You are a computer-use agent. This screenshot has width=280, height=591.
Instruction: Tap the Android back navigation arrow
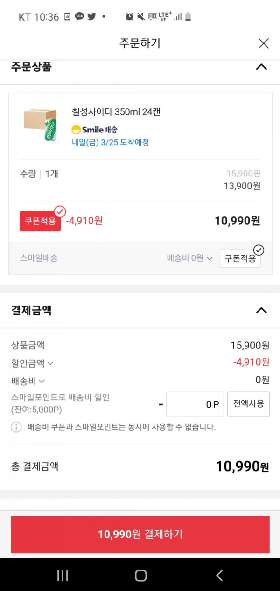click(219, 575)
